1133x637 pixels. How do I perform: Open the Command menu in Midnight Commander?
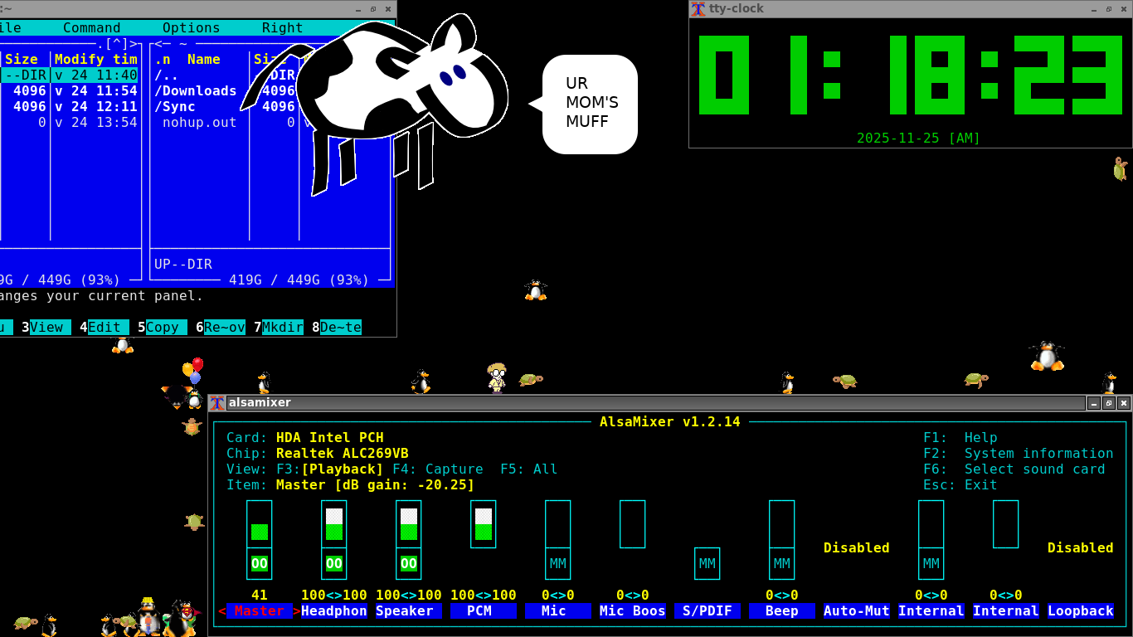92,27
